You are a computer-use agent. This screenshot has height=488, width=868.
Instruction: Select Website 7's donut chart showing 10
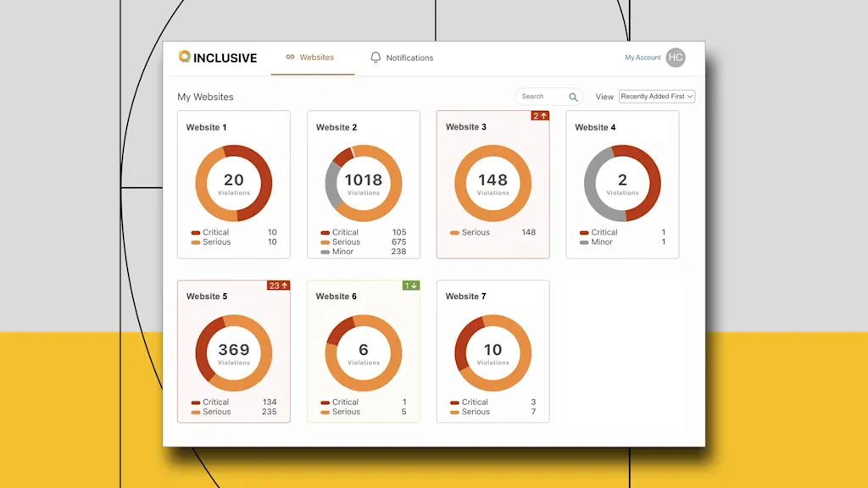pyautogui.click(x=492, y=352)
